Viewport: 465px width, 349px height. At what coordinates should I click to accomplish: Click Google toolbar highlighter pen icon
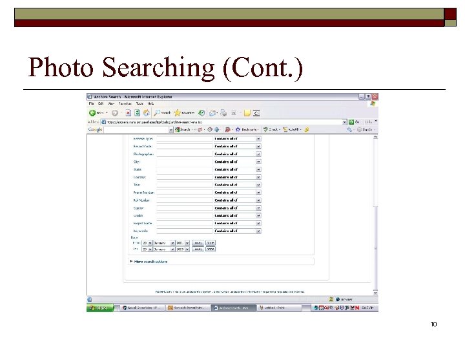click(307, 130)
